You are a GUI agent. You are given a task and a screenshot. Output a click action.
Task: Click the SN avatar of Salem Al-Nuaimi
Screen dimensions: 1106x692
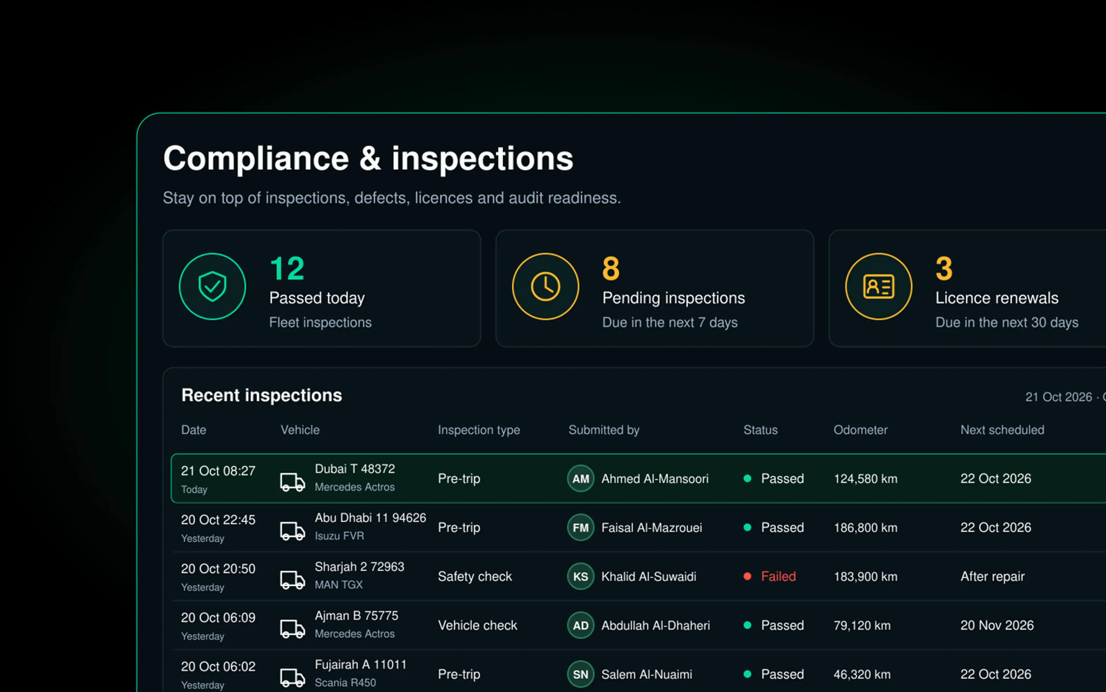click(581, 675)
